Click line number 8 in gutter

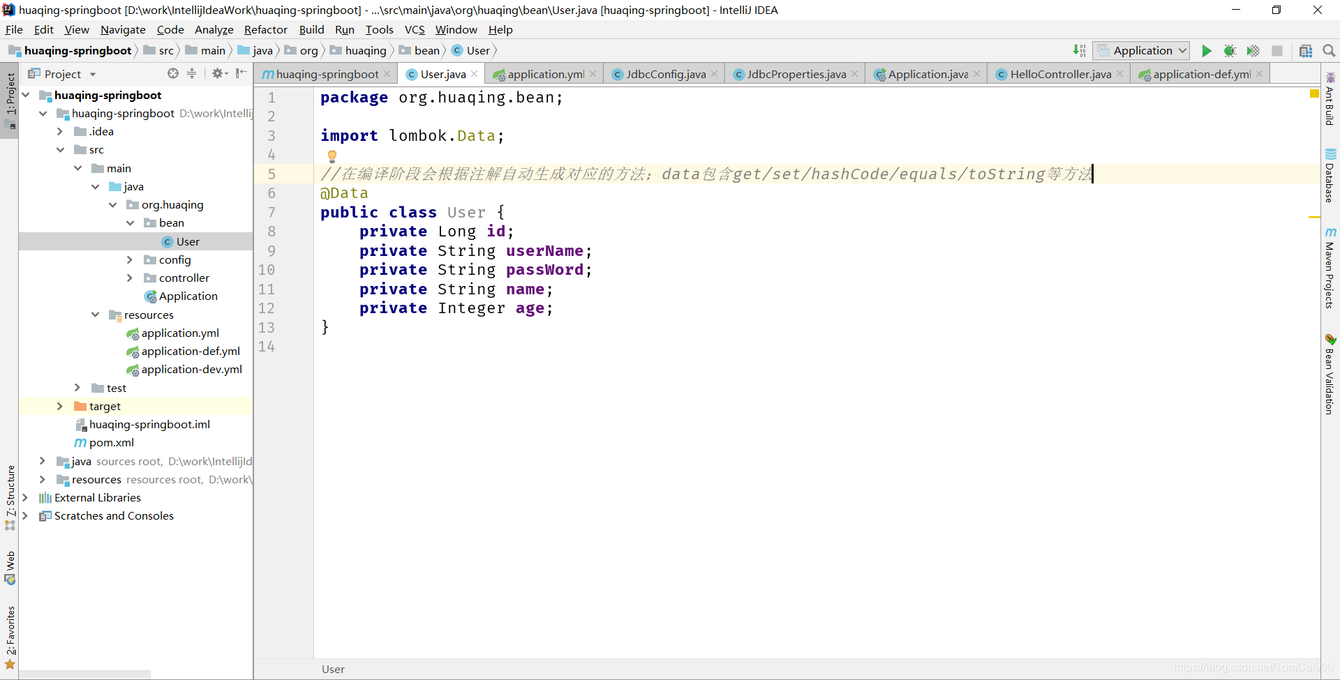pyautogui.click(x=271, y=232)
